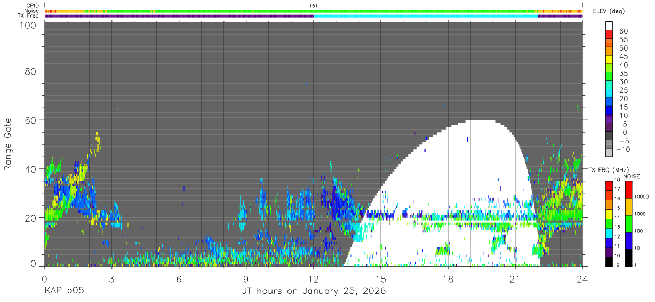The width and height of the screenshot is (655, 302).
Task: Click the blue segment of the NOISE color bar
Action: pyautogui.click(x=629, y=240)
